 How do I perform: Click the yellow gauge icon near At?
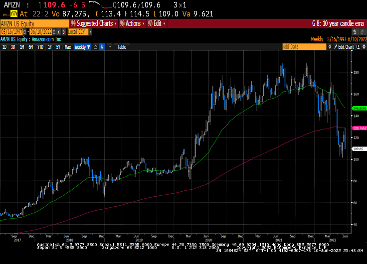coord(14,14)
